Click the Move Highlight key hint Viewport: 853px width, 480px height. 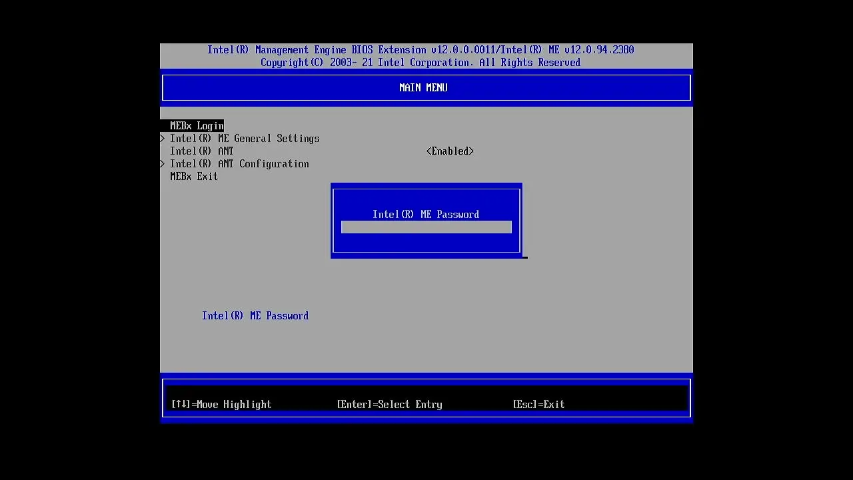tap(221, 405)
